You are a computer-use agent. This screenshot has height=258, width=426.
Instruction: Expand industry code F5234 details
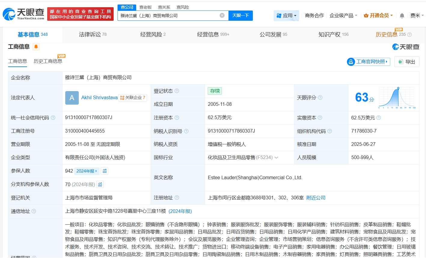(x=276, y=158)
